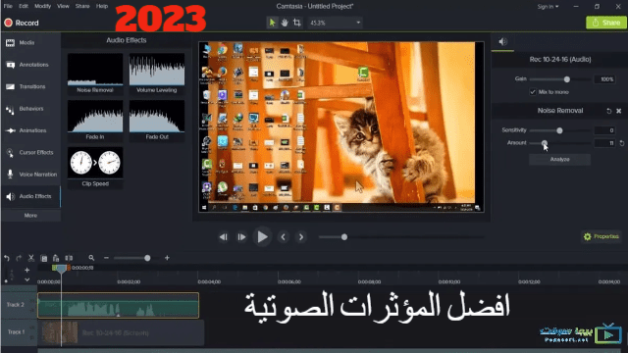The height and width of the screenshot is (353, 628).
Task: Click the Amount value field
Action: pyautogui.click(x=604, y=143)
